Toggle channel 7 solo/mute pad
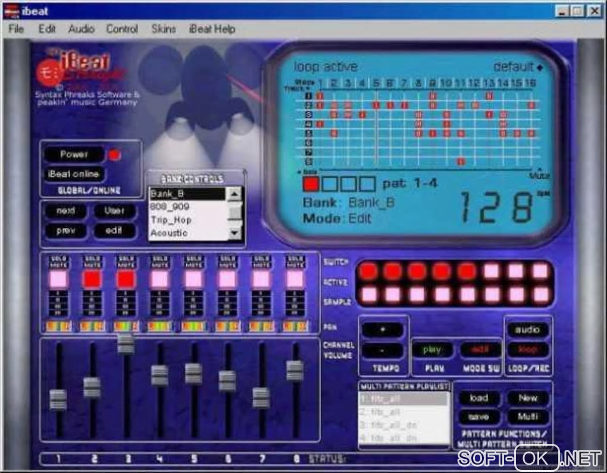607x473 pixels. pos(261,279)
